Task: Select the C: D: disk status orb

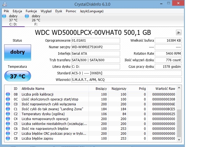Action: 4,16
